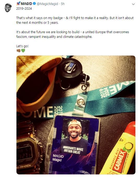Screen dimensions: 138x177
Task: Open the MAG!D display name link
Action: click(x=26, y=4)
